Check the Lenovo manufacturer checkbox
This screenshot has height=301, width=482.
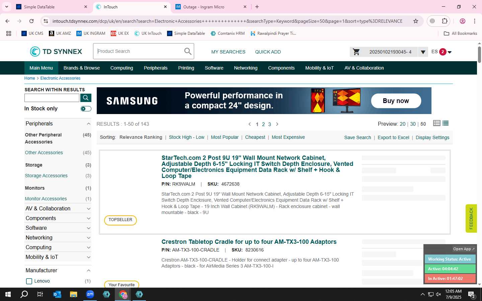point(29,281)
